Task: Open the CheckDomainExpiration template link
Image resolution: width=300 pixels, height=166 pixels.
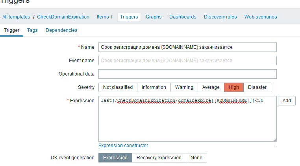Action: pos(63,17)
